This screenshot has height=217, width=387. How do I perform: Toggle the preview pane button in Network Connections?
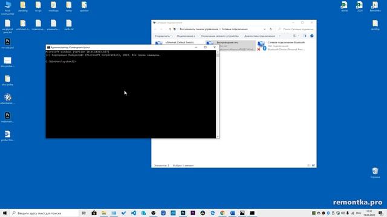tap(305, 36)
